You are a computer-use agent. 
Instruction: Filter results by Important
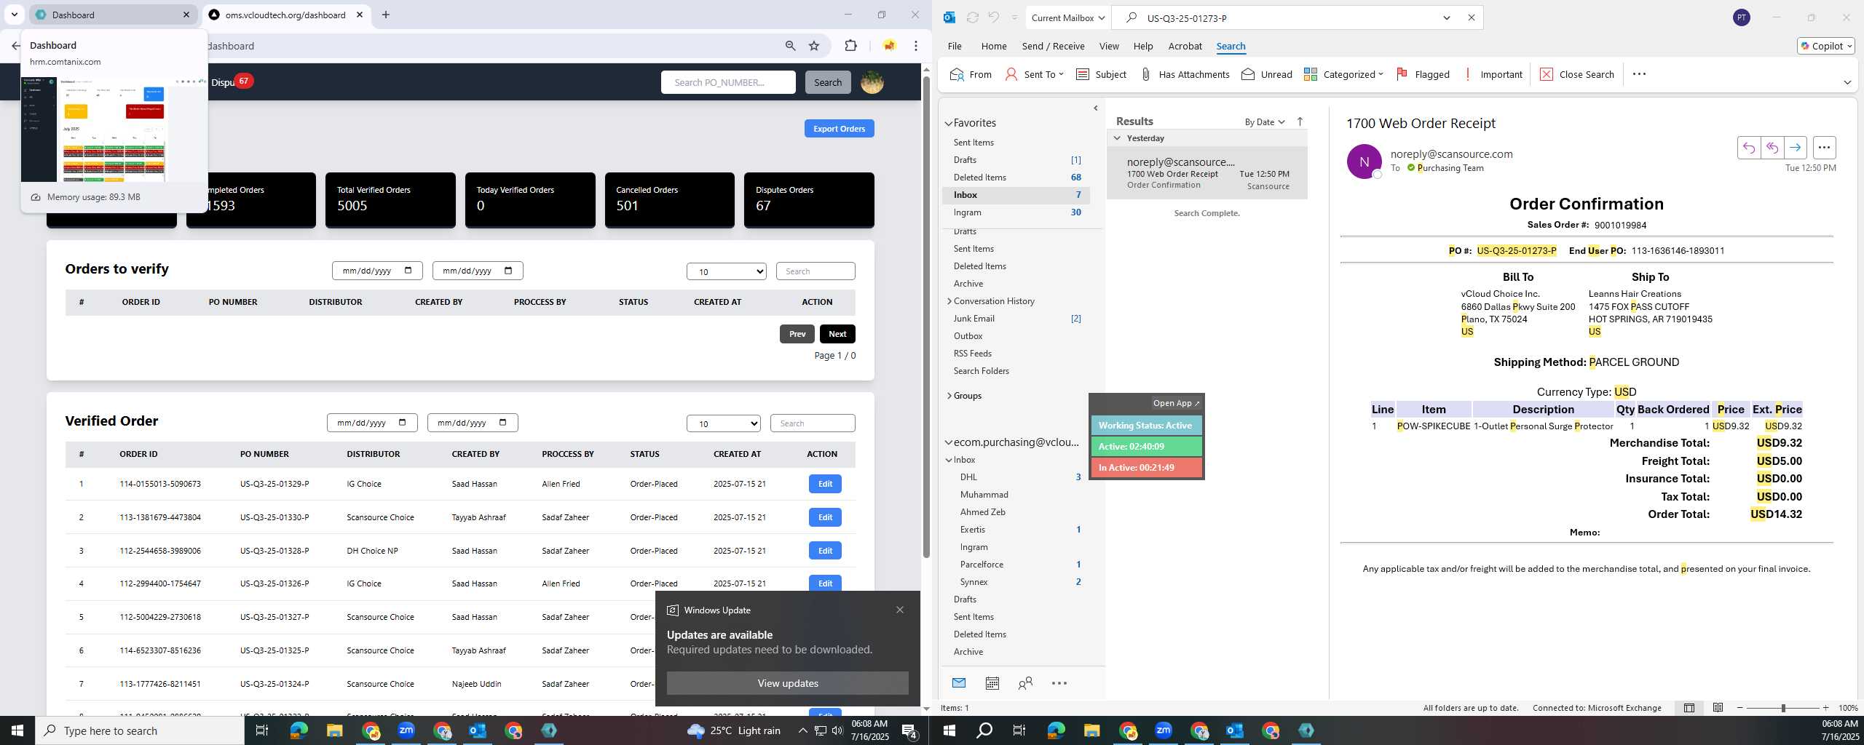[1493, 74]
